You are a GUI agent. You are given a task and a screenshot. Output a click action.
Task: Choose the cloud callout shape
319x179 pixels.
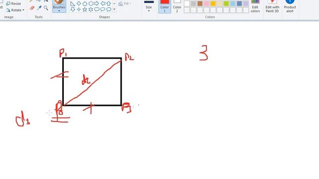[109, 9]
